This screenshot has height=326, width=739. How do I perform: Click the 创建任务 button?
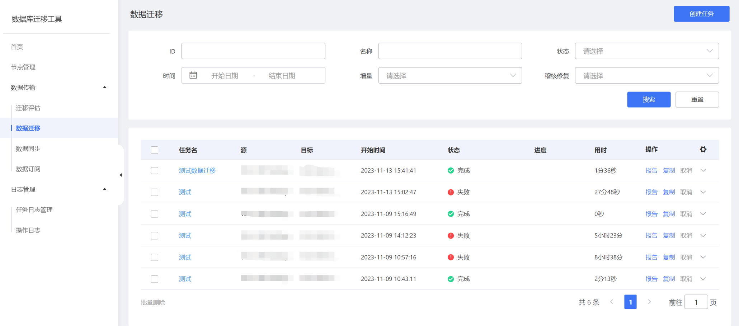pyautogui.click(x=701, y=14)
